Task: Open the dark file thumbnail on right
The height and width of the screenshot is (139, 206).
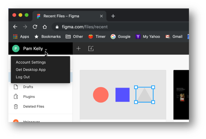Action: point(181,95)
